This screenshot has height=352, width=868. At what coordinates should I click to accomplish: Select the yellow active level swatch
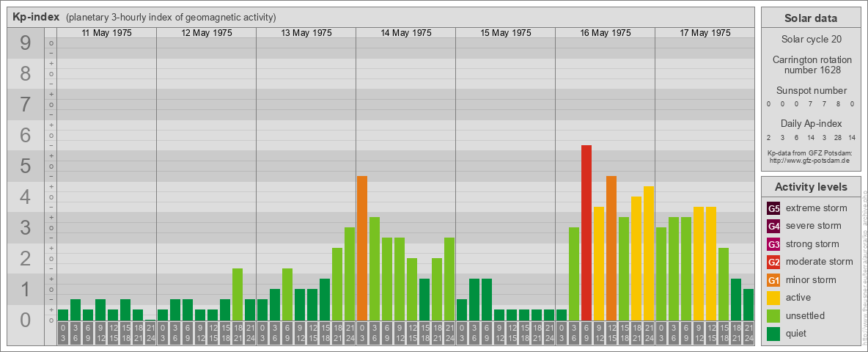(x=773, y=298)
